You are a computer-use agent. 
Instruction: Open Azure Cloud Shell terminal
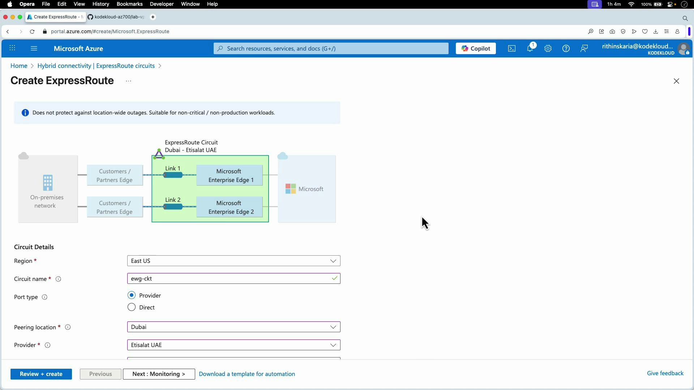512,48
